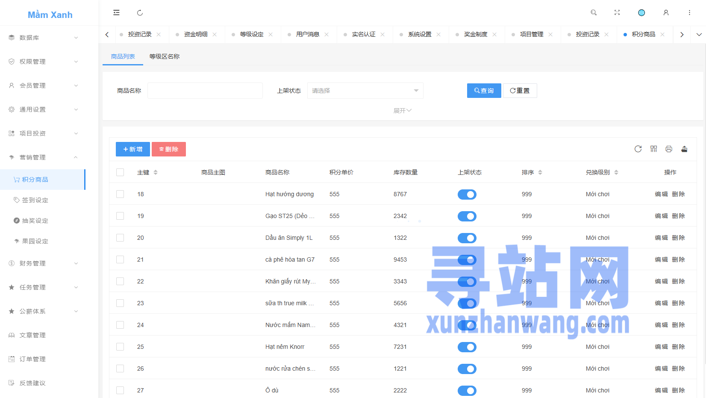Open the tab list dropdown chevron
This screenshot has width=706, height=398.
699,34
